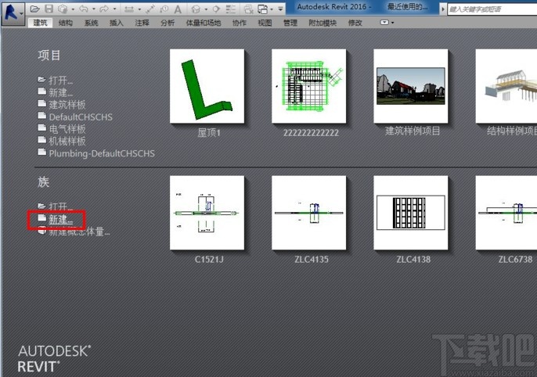Expand the Measure tool dropdown arrow
The image size is (537, 377).
[139, 9]
